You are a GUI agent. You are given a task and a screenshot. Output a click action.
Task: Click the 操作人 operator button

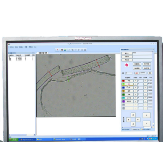(127, 53)
